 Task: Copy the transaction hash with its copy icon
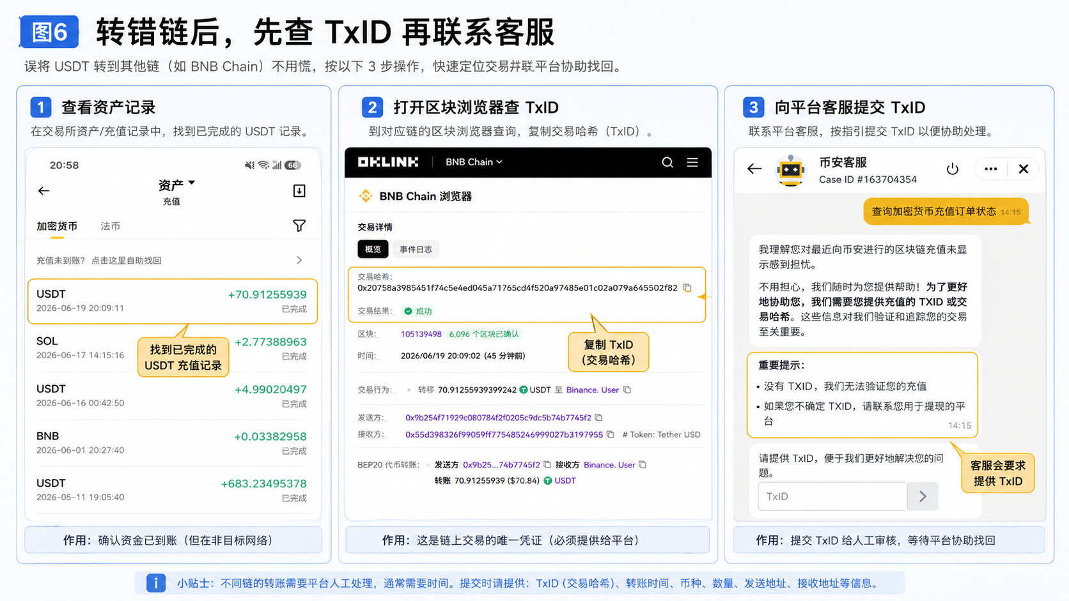point(687,288)
